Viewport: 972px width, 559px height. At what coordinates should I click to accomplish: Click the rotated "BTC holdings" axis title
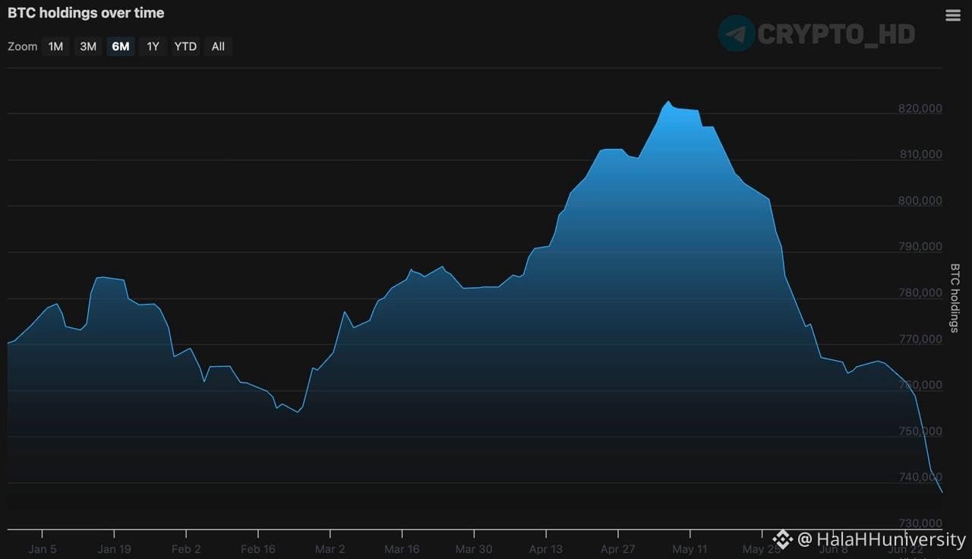tap(955, 298)
